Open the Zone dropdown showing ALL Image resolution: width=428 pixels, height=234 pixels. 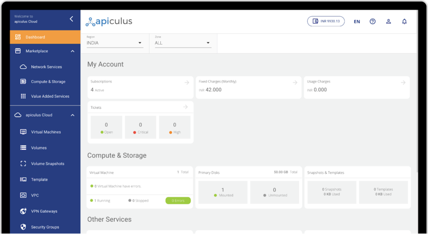[x=183, y=43]
